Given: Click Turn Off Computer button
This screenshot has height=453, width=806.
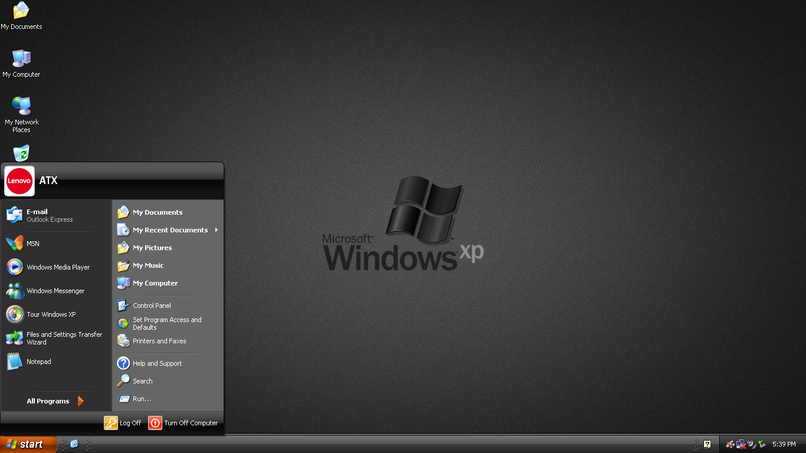Looking at the screenshot, I should tap(184, 423).
